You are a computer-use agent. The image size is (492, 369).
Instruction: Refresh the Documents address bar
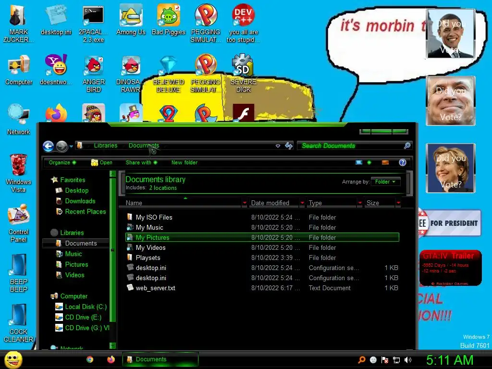coord(288,146)
